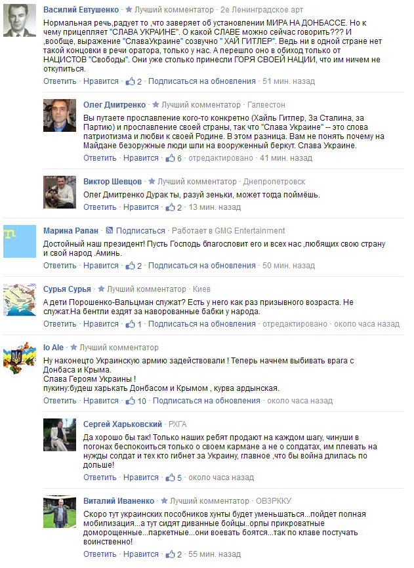Click thumbs-up icon on Виктор Шевцов's reply
The height and width of the screenshot is (568, 414).
point(170,207)
